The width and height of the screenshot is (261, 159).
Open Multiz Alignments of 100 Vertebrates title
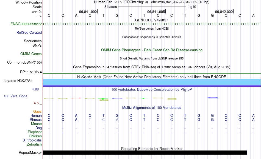coord(152,108)
